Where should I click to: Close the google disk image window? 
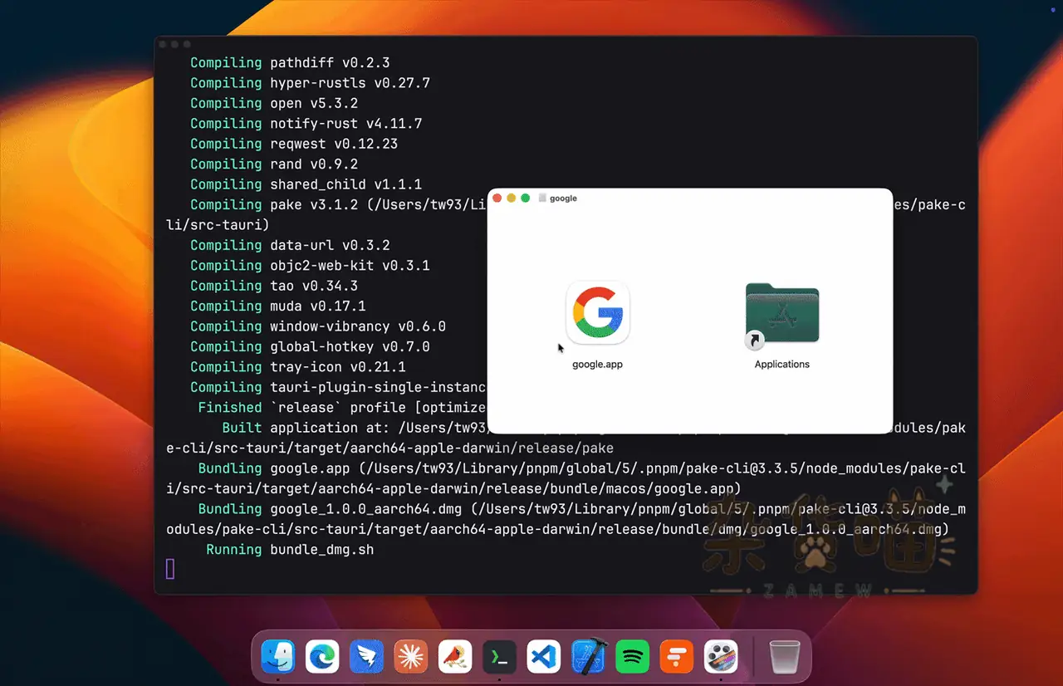497,198
